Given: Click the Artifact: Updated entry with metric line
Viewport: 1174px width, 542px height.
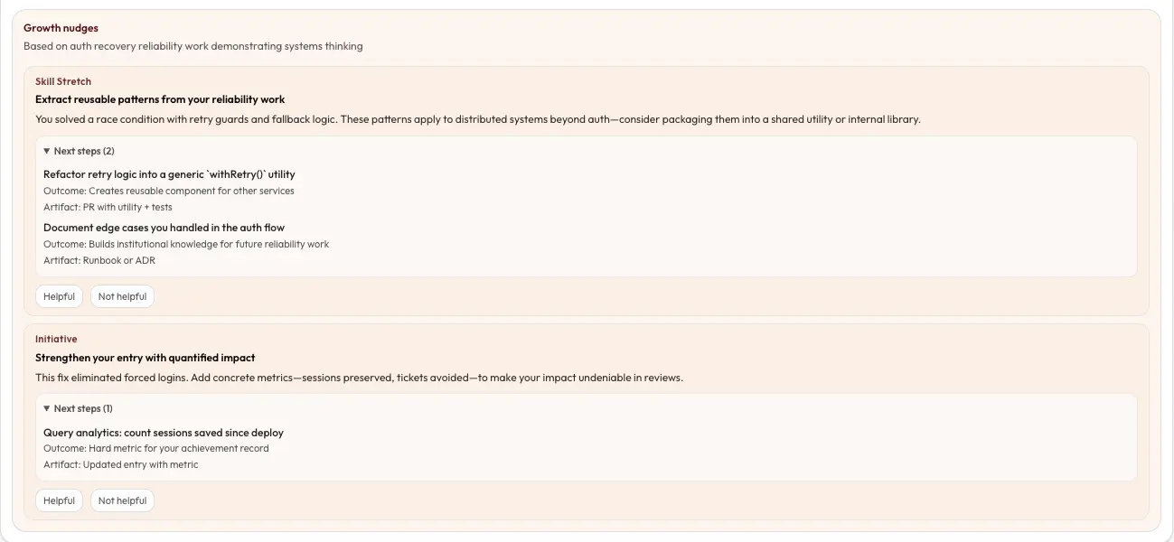Looking at the screenshot, I should coord(120,465).
